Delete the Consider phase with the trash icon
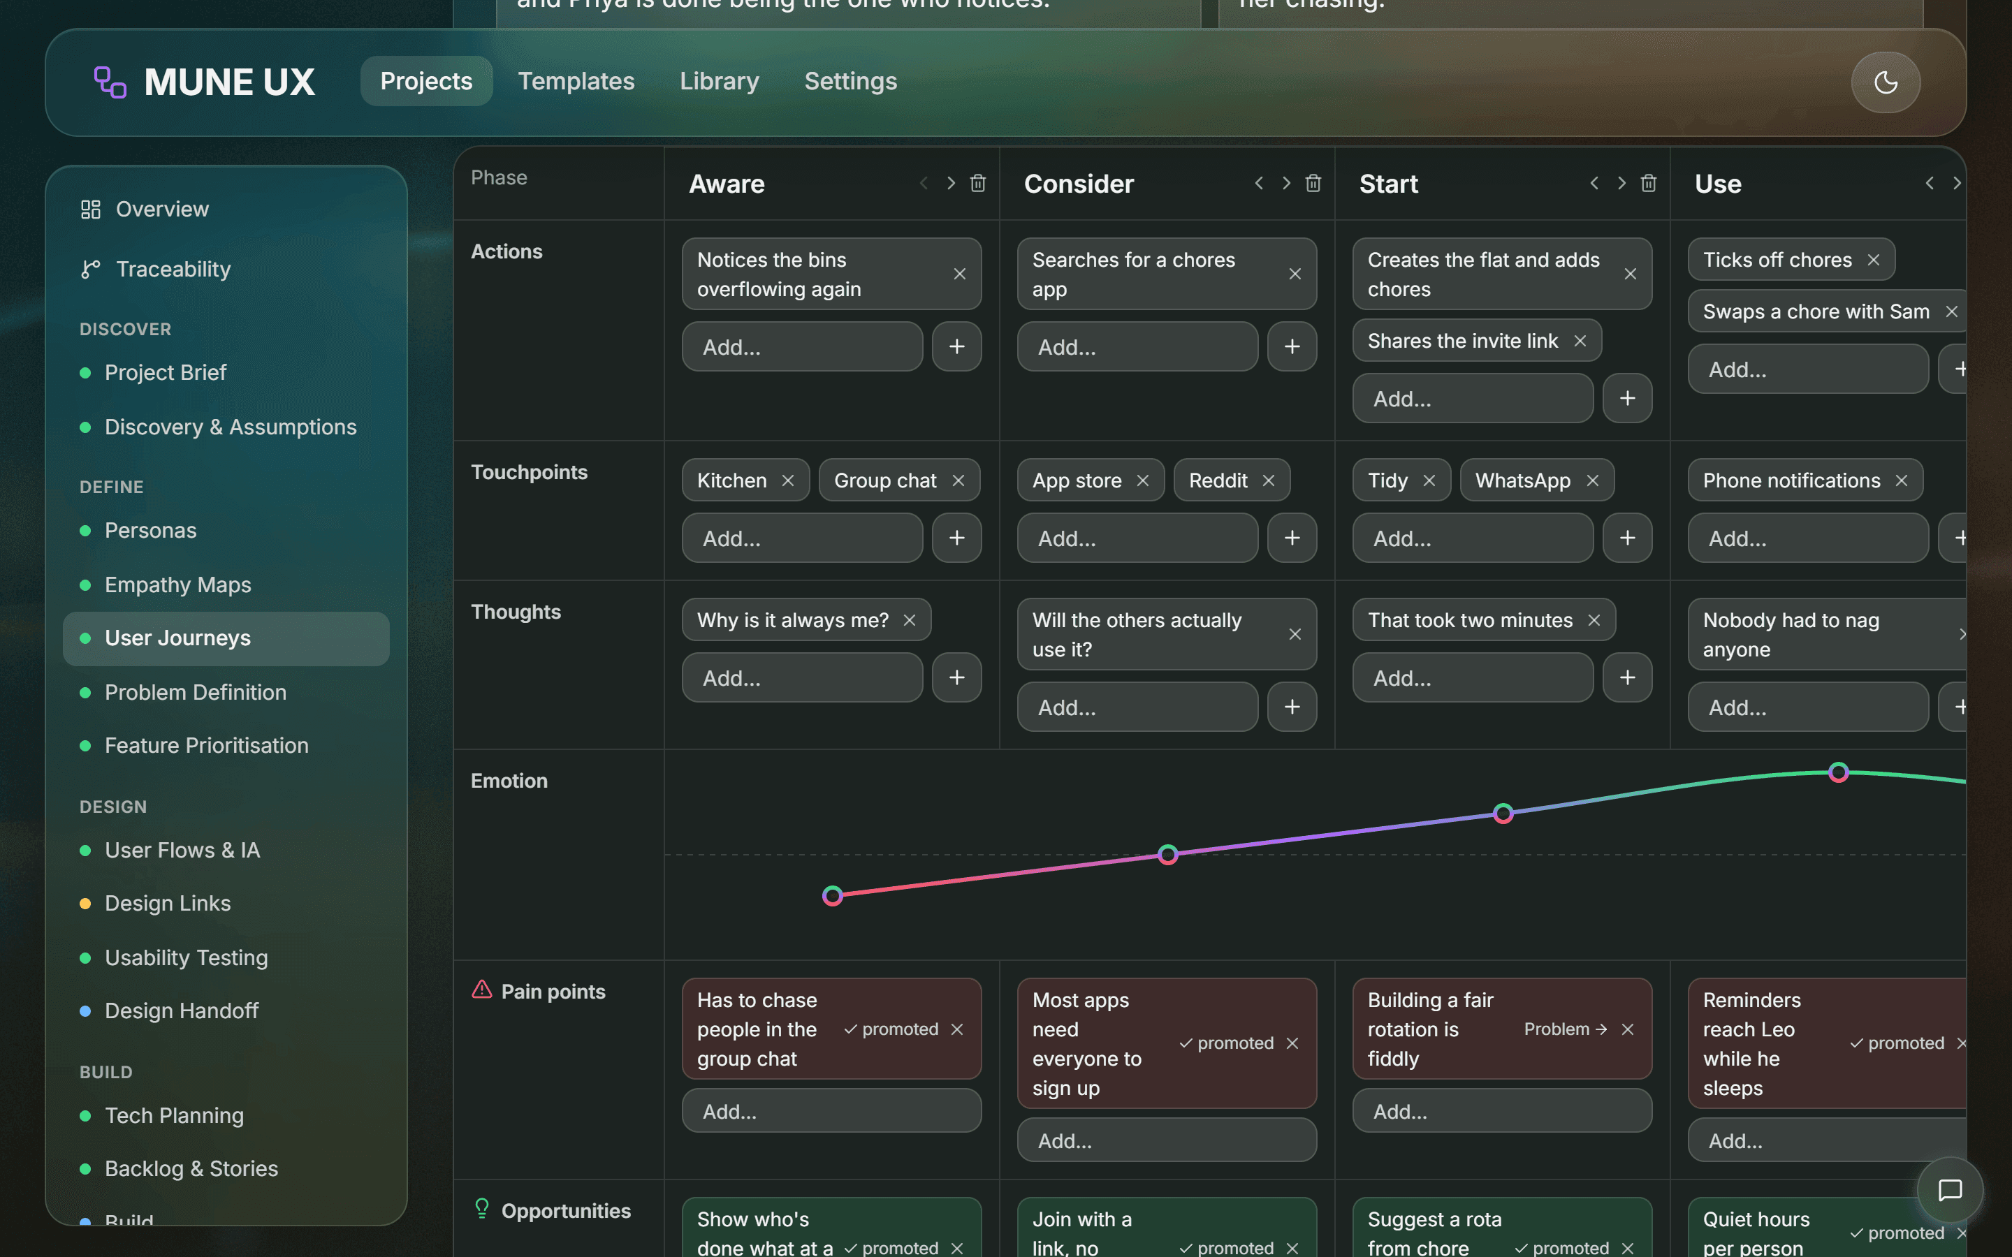 click(x=1313, y=183)
